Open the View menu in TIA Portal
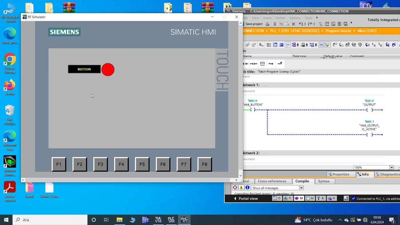Image resolution: width=400 pixels, height=225 pixels. coord(255,18)
